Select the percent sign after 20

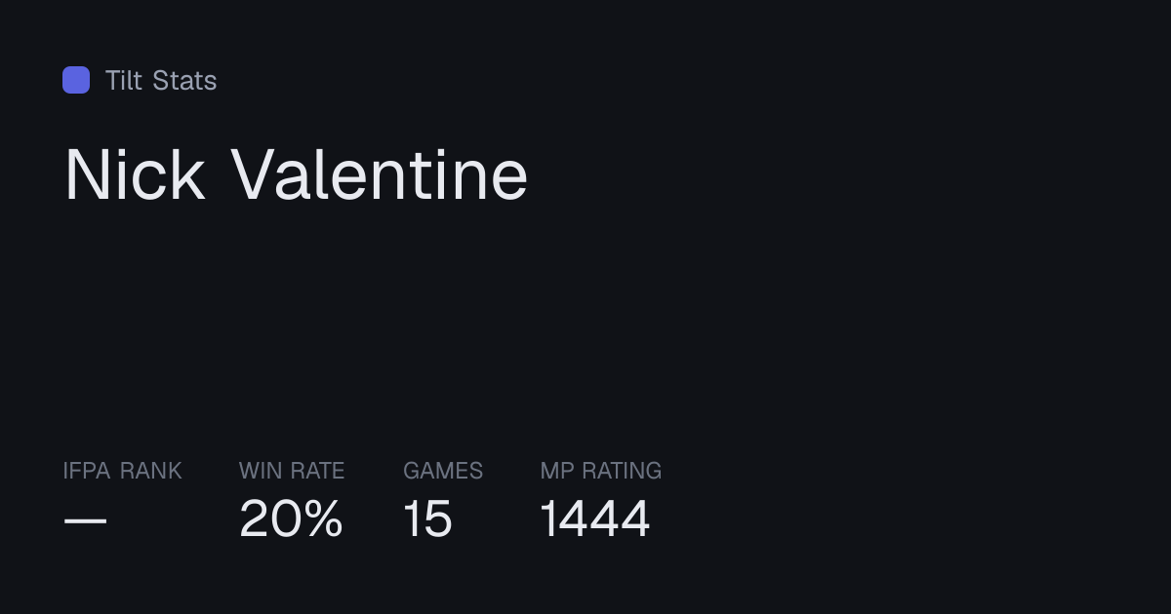point(321,518)
